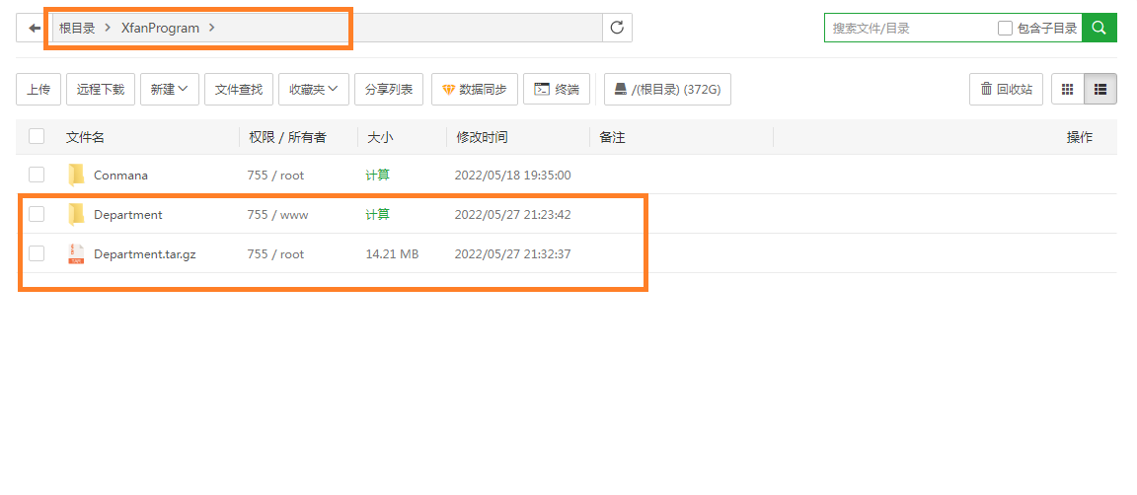Switch to list view layout
The width and height of the screenshot is (1137, 495).
[1100, 89]
